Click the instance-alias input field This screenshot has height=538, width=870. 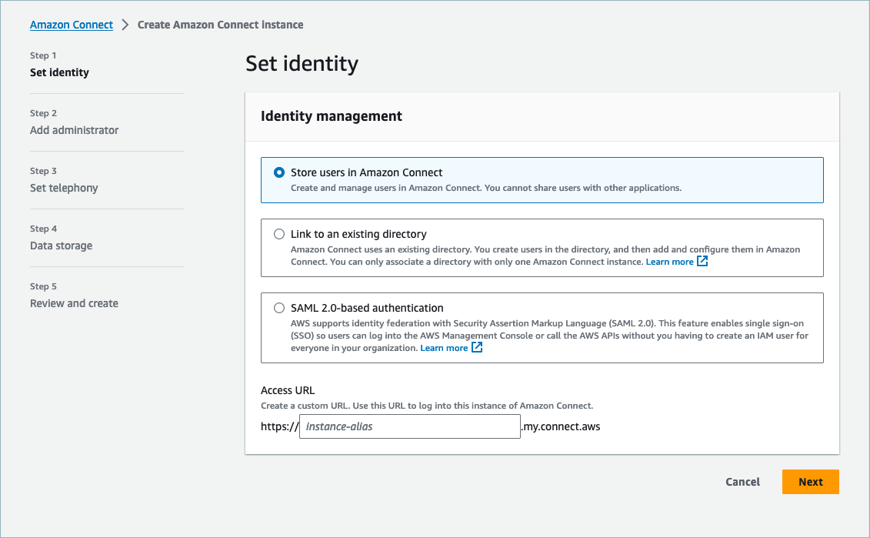point(409,426)
